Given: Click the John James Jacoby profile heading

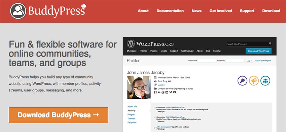Looking at the screenshot, I should click(x=146, y=73).
